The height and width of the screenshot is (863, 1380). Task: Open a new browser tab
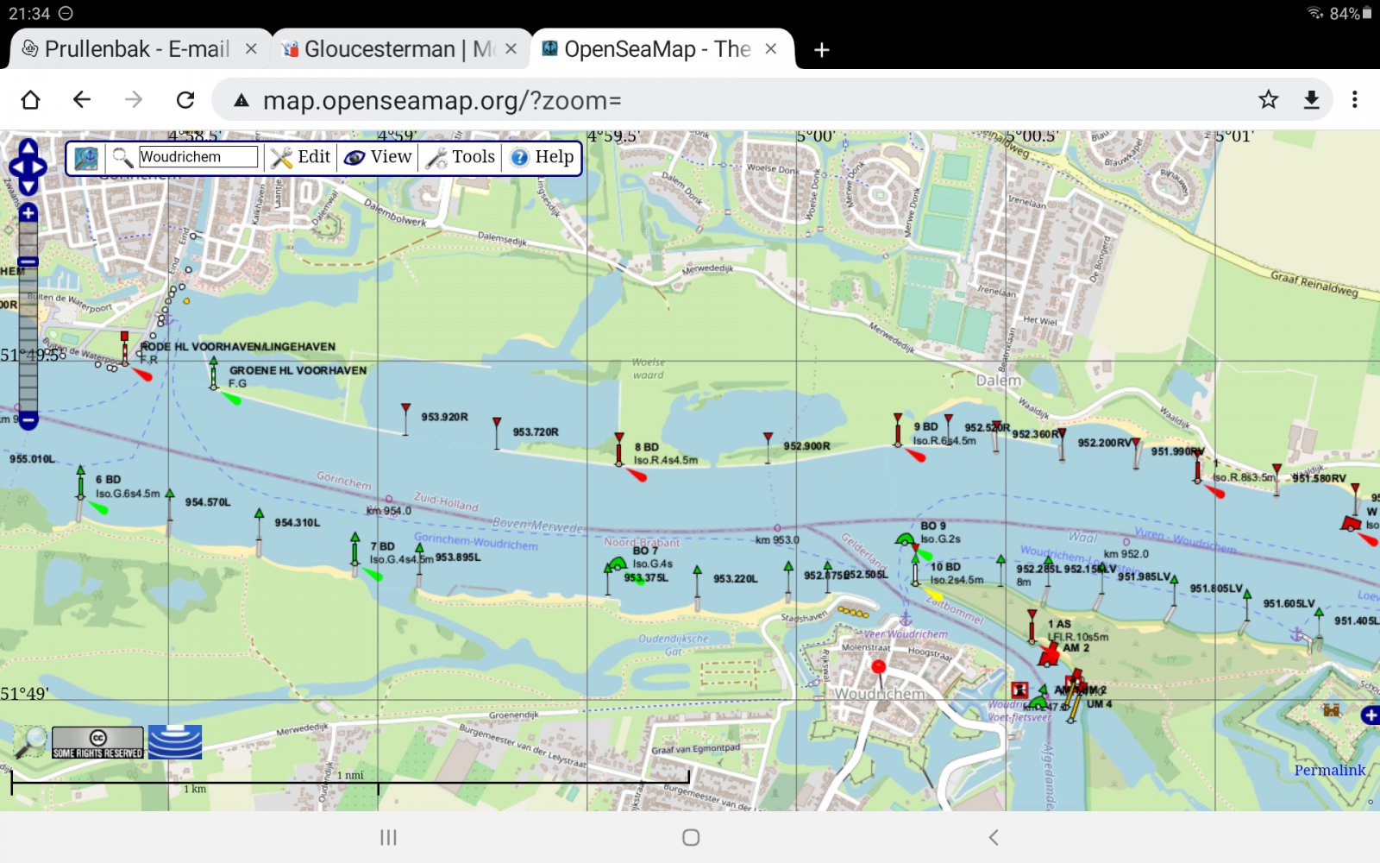pos(821,50)
